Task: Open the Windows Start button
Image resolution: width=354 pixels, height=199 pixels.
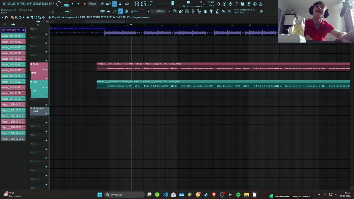Action: point(100,195)
